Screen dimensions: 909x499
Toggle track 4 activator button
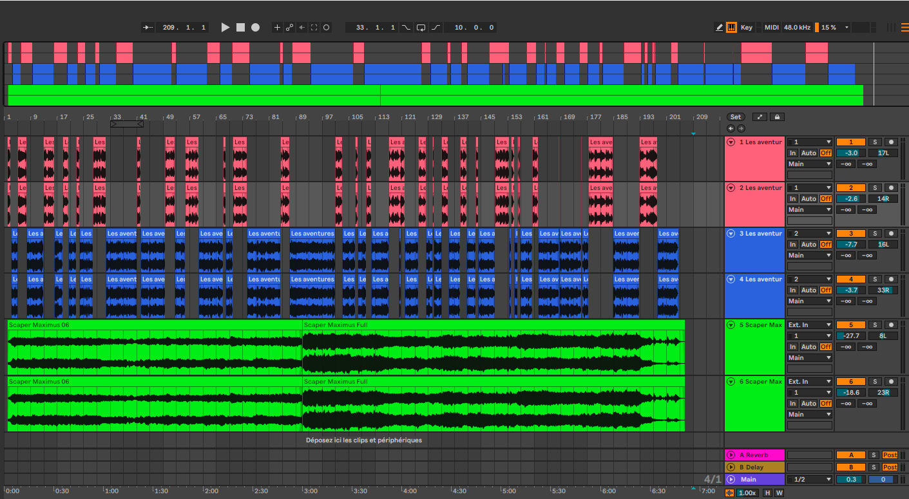(x=850, y=279)
